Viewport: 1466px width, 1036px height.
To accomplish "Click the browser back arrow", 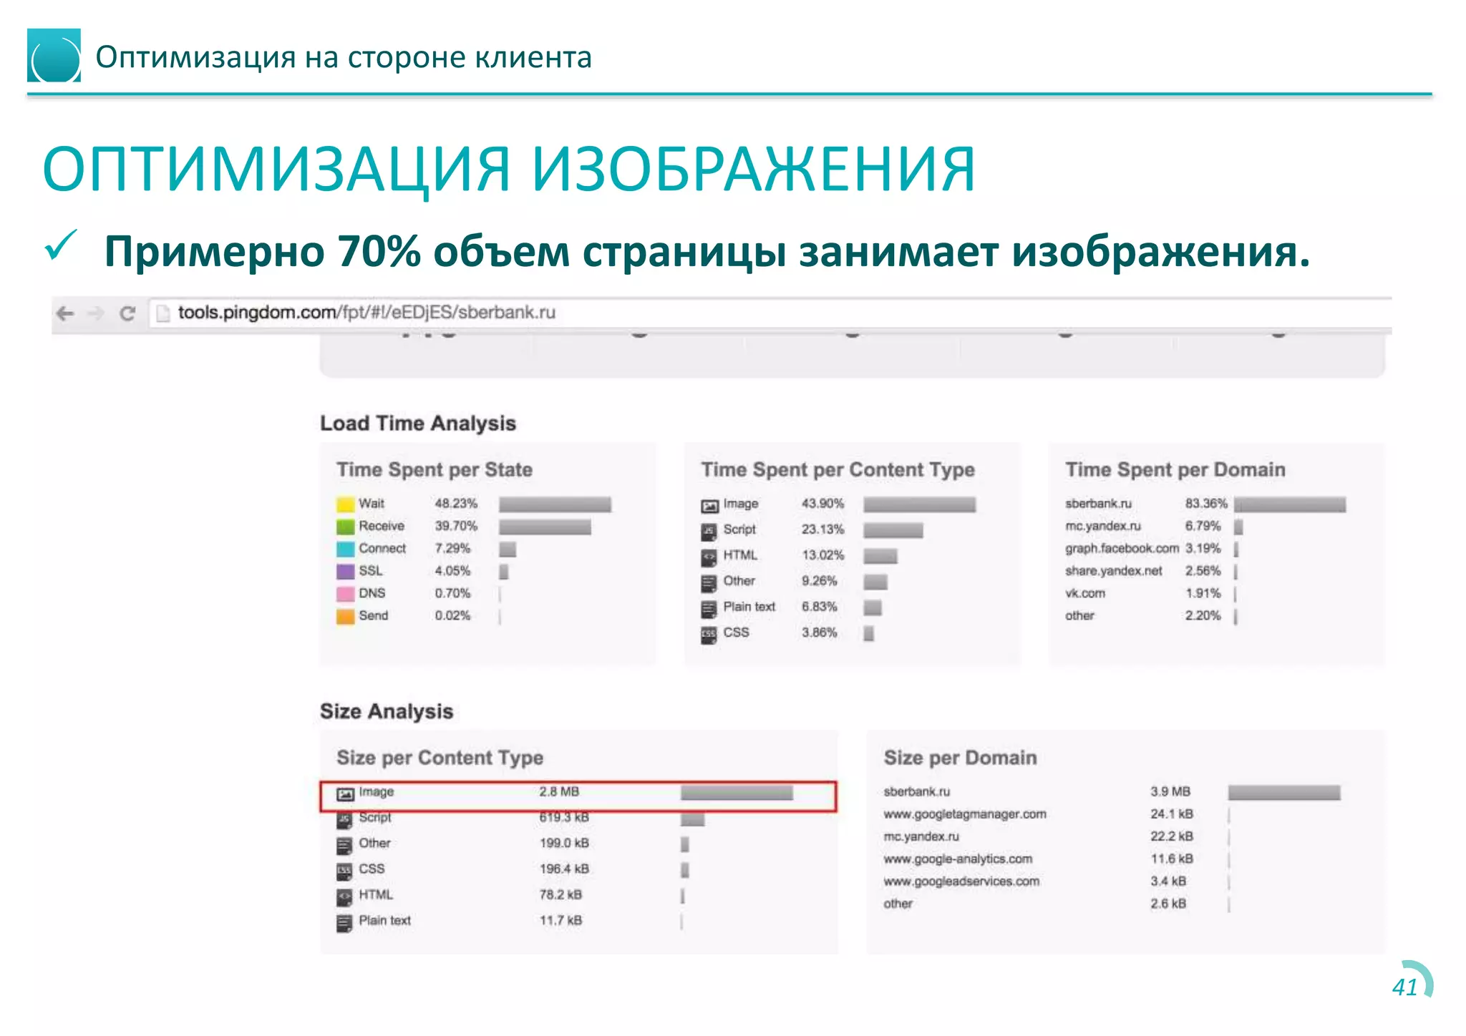I will 65,313.
